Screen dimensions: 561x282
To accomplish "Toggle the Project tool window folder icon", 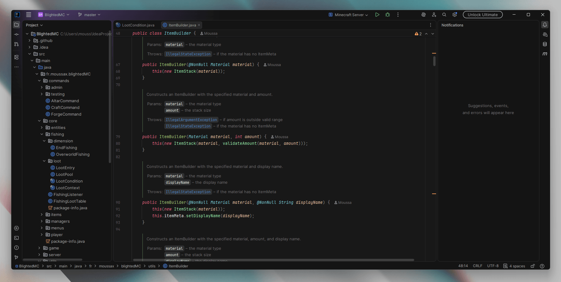I will point(16,25).
